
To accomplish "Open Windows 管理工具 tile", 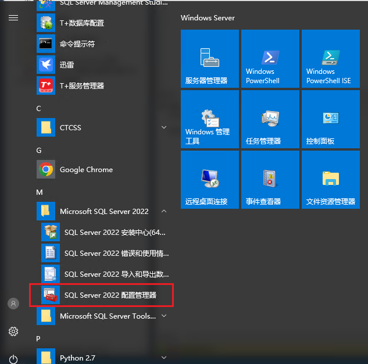I will [x=210, y=119].
